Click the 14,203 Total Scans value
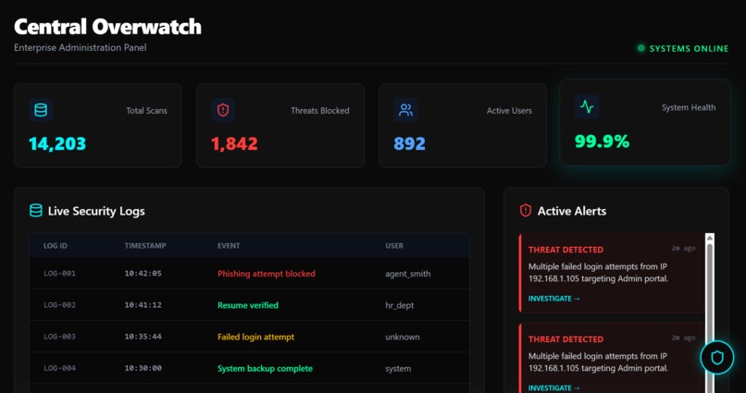 57,143
